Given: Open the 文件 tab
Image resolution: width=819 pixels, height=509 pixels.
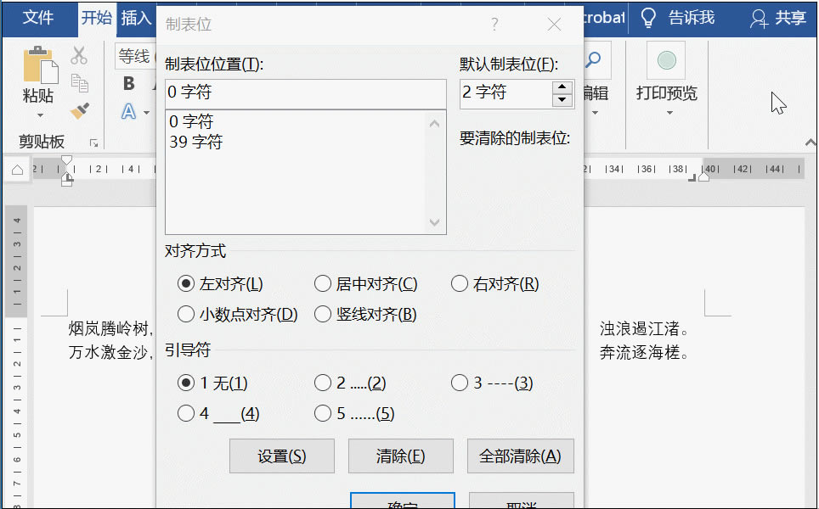Looking at the screenshot, I should [38, 18].
